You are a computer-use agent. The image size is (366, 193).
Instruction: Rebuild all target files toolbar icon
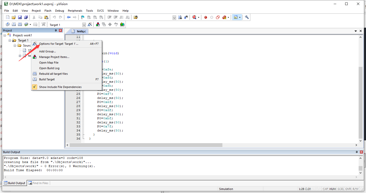pyautogui.click(x=20, y=24)
